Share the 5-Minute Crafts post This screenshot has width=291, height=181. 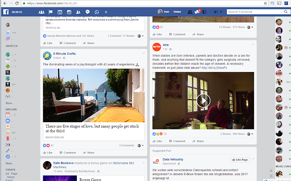[x=89, y=153]
